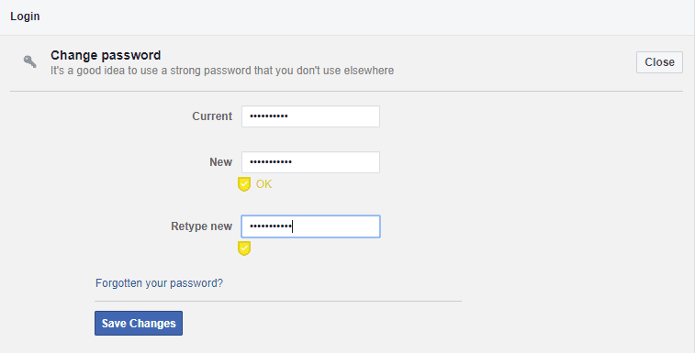Click the strong password hint subtitle

[x=222, y=71]
